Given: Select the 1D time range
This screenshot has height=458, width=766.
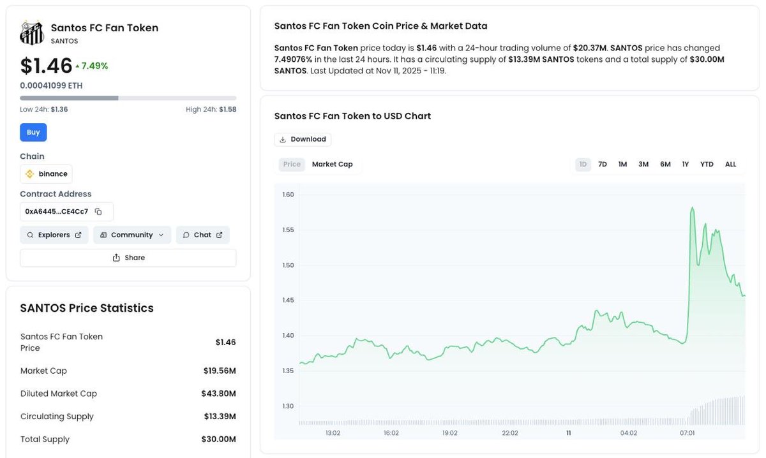Looking at the screenshot, I should [583, 165].
